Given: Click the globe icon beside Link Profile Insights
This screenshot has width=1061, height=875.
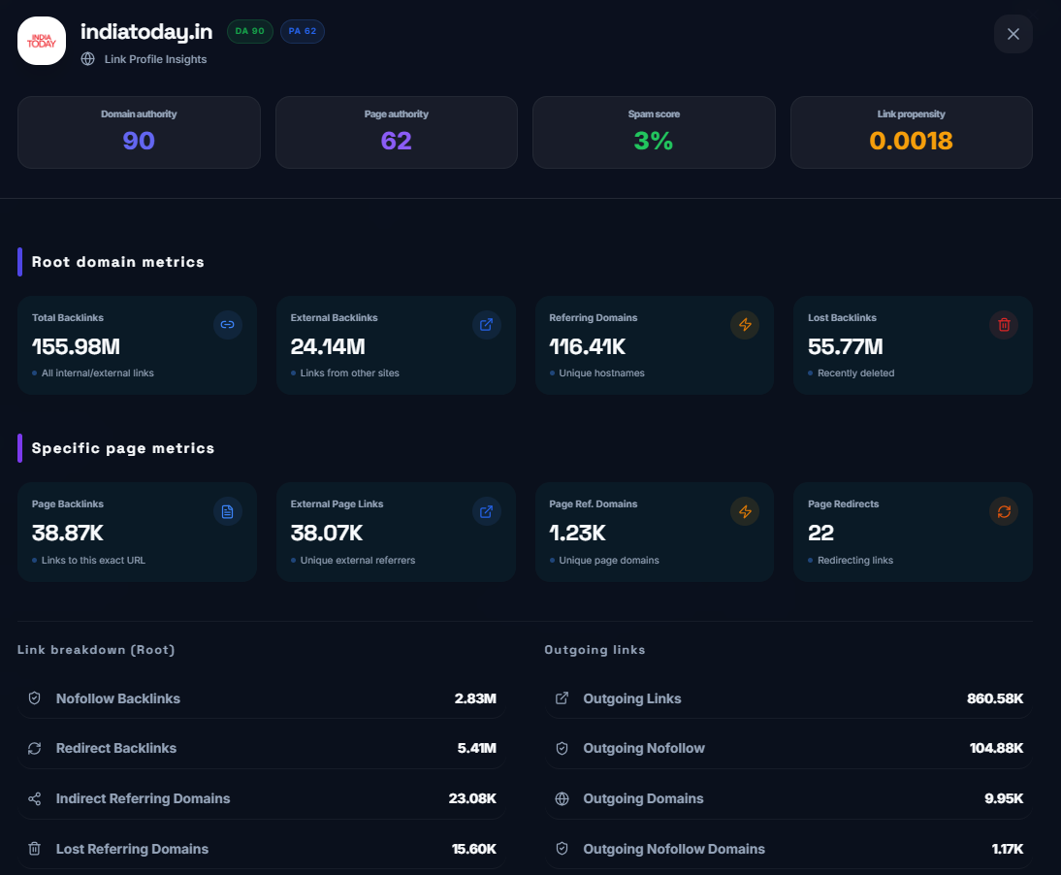Looking at the screenshot, I should [88, 59].
